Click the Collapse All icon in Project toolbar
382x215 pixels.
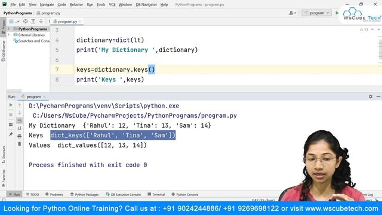click(41, 21)
